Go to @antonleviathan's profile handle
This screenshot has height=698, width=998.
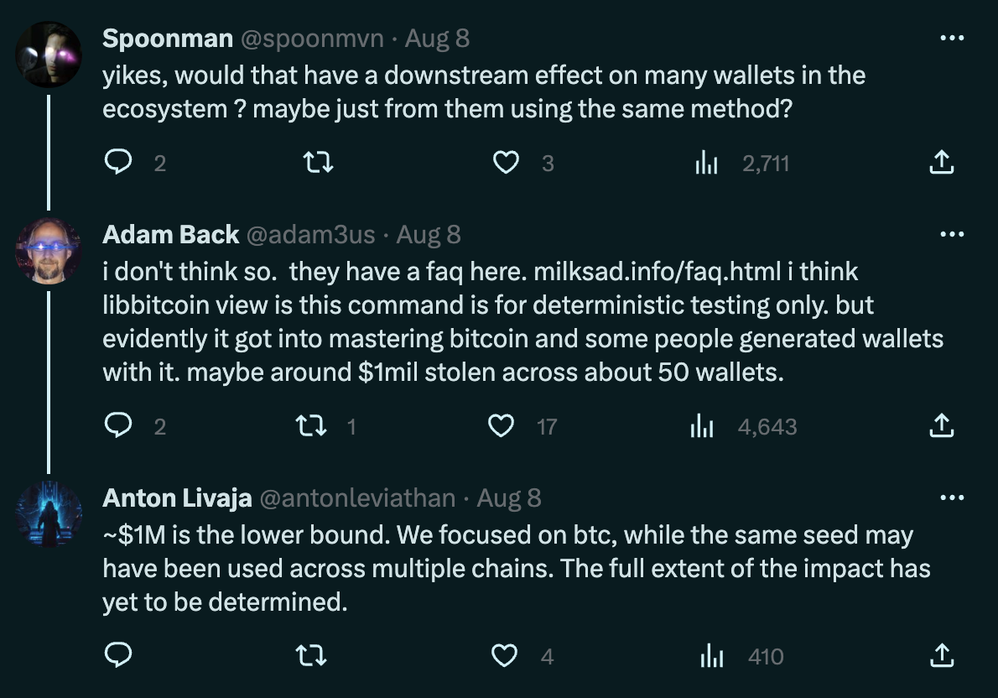click(x=357, y=498)
